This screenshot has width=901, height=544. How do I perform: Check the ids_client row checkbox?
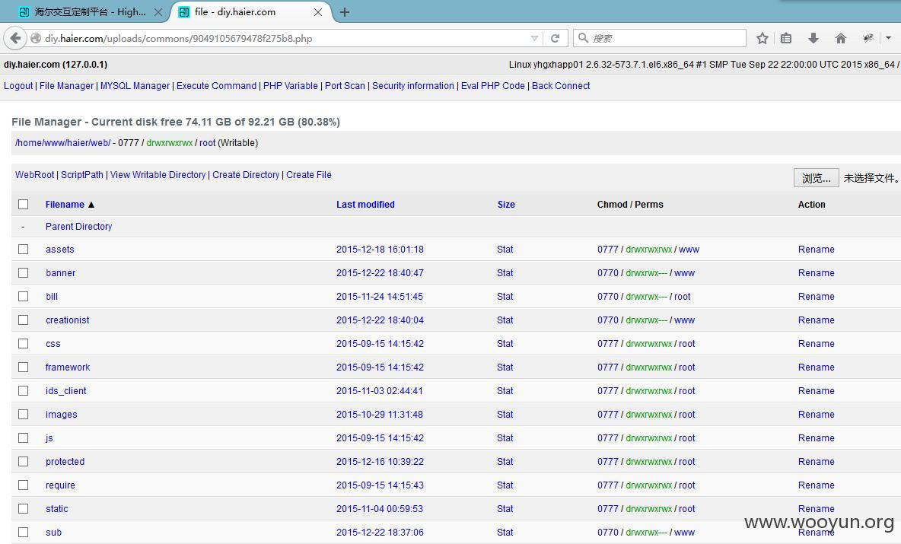23,390
